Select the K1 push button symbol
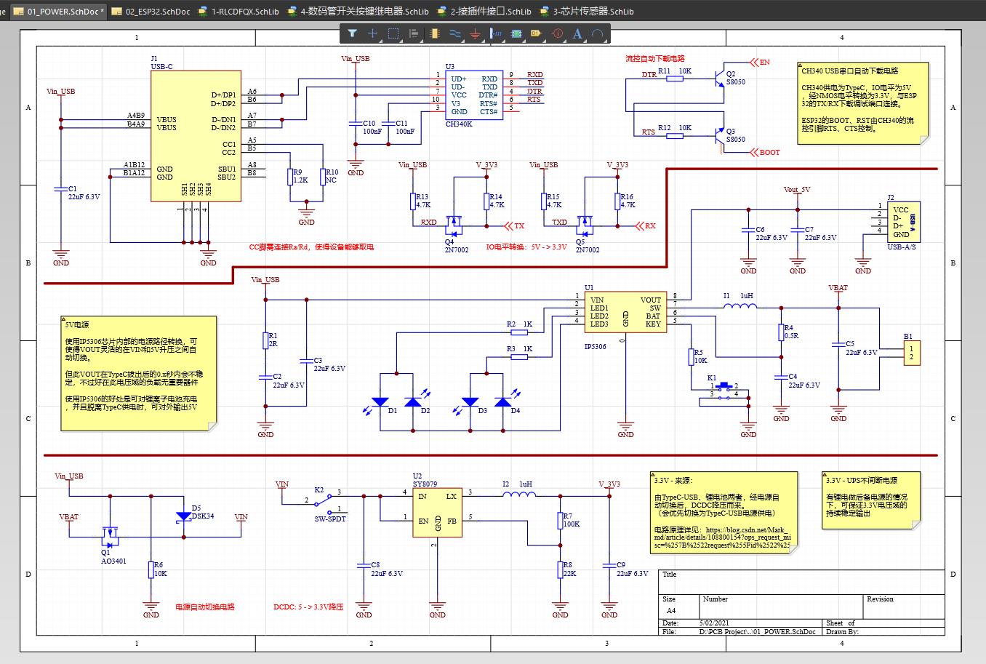 [x=725, y=391]
